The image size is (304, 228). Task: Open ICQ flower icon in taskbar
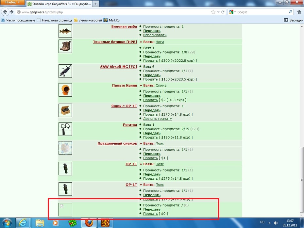click(x=73, y=223)
